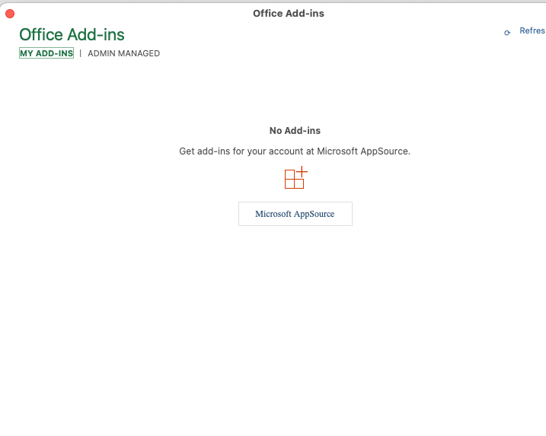
Task: Open the Microsoft AppSource button
Action: pyautogui.click(x=295, y=214)
